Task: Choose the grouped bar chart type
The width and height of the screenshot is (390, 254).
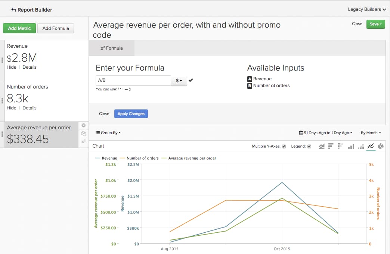Action: [x=360, y=146]
